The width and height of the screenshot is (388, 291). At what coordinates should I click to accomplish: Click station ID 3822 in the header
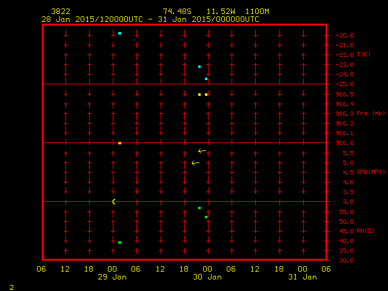(60, 12)
